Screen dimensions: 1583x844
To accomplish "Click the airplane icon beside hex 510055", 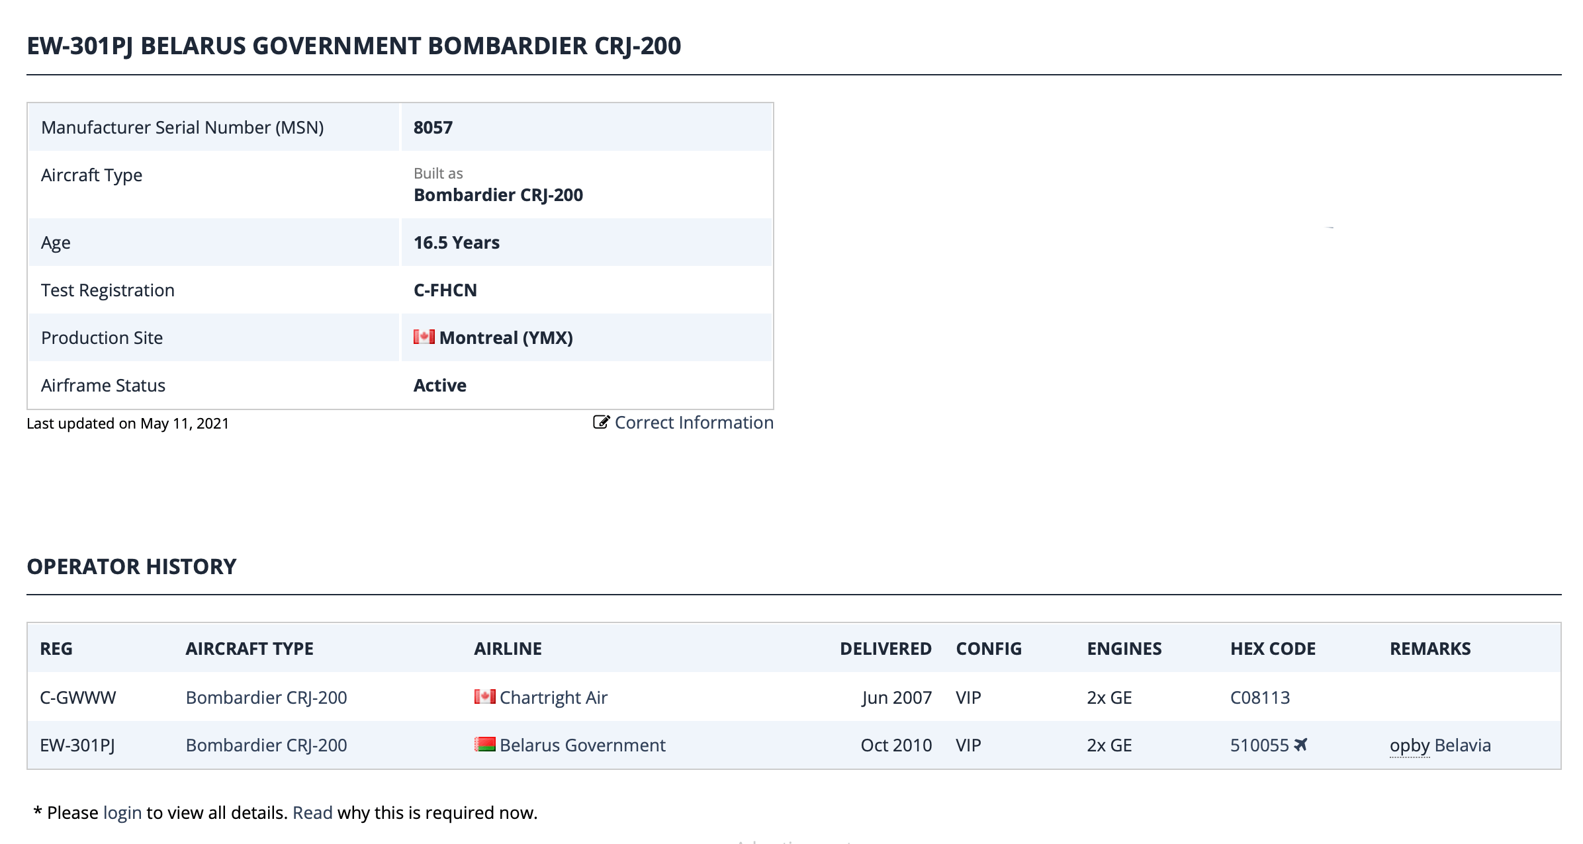I will 1300,745.
